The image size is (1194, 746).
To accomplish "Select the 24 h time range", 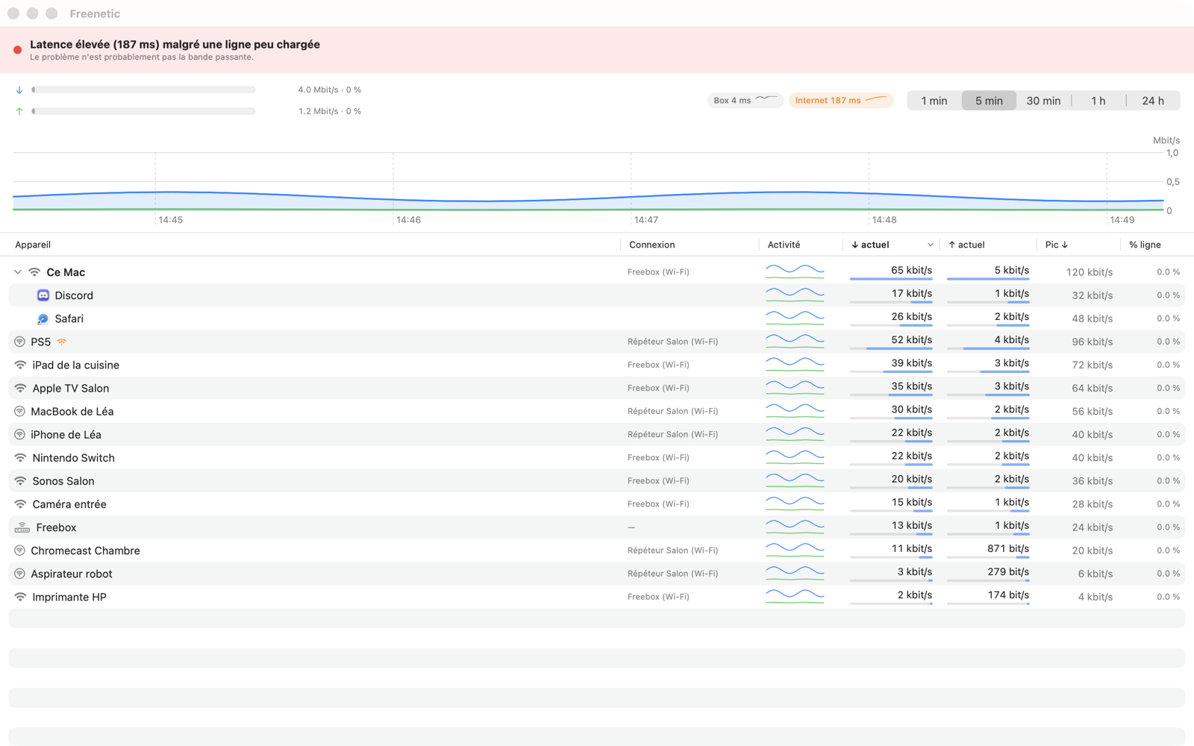I will pyautogui.click(x=1153, y=101).
